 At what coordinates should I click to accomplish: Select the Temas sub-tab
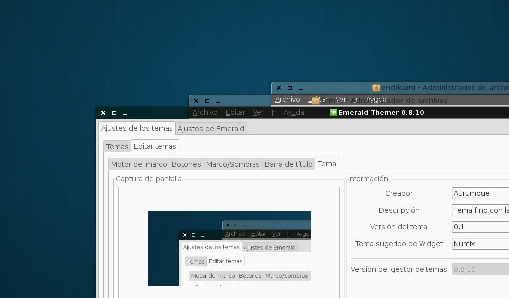click(x=117, y=146)
